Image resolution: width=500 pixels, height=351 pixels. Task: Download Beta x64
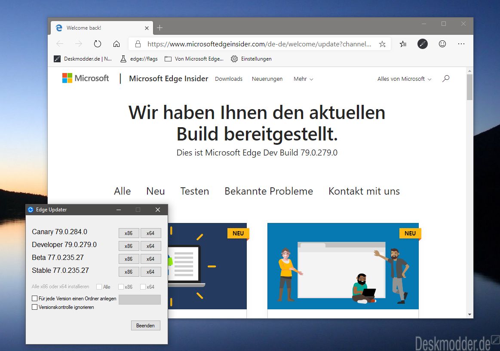(150, 259)
